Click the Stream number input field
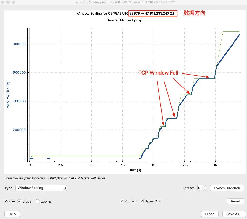Image resolution: width=247 pixels, height=219 pixels. 199,188
